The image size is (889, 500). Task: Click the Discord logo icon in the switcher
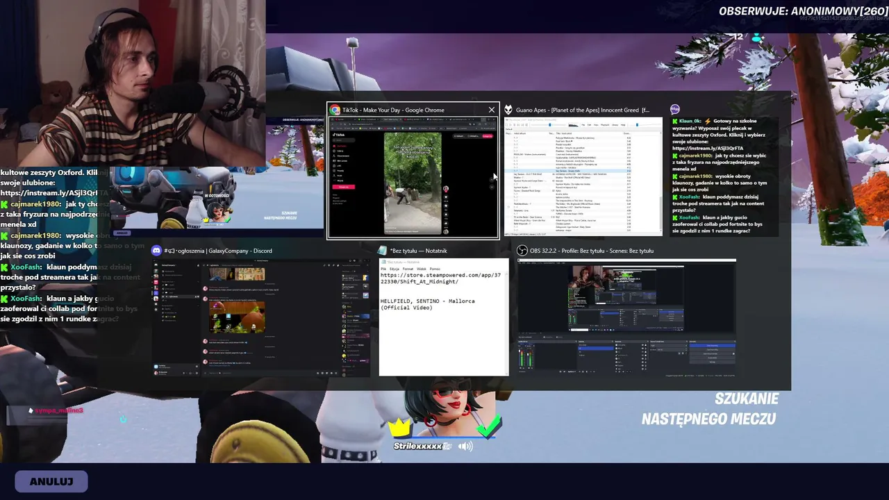(156, 251)
